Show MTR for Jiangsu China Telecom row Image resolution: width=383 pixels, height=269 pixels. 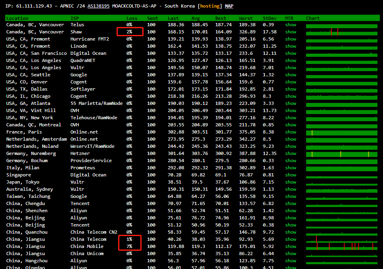tap(291, 239)
